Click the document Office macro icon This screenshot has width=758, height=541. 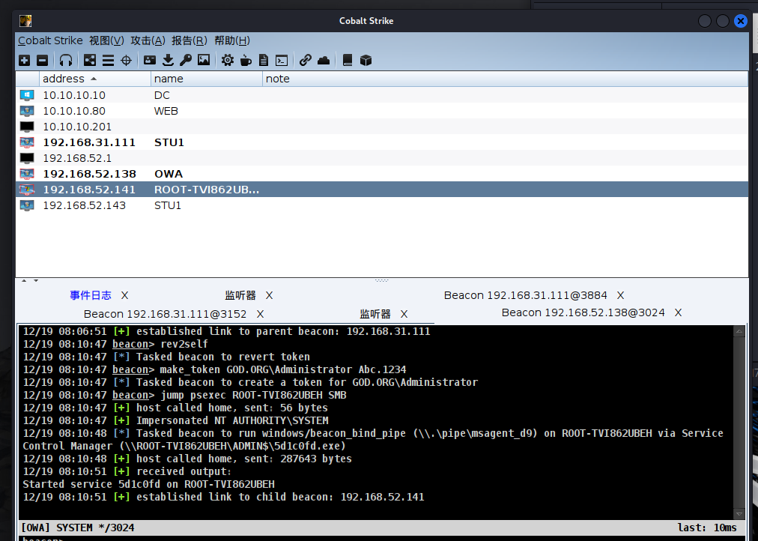(x=264, y=61)
